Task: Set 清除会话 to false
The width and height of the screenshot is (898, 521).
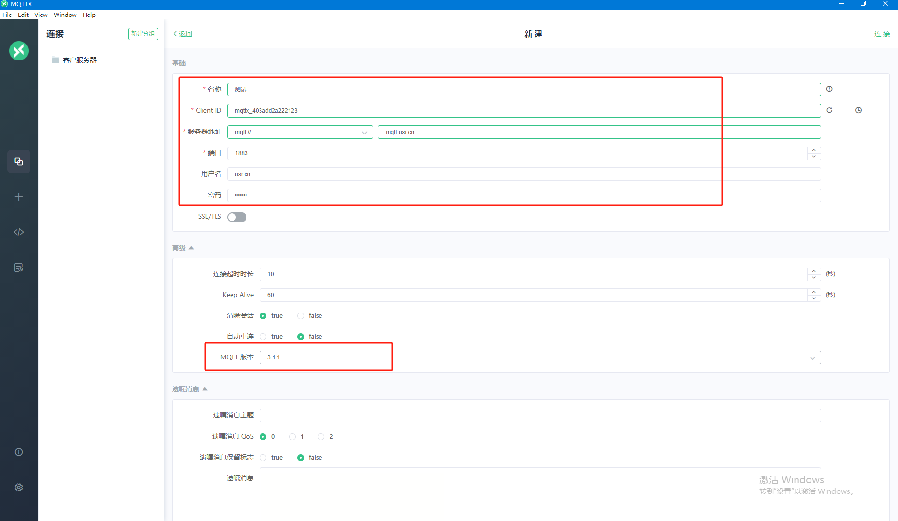Action: 301,316
